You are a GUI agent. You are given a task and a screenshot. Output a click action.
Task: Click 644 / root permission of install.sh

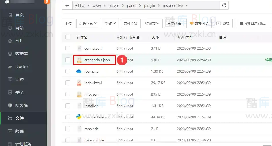click(x=125, y=106)
